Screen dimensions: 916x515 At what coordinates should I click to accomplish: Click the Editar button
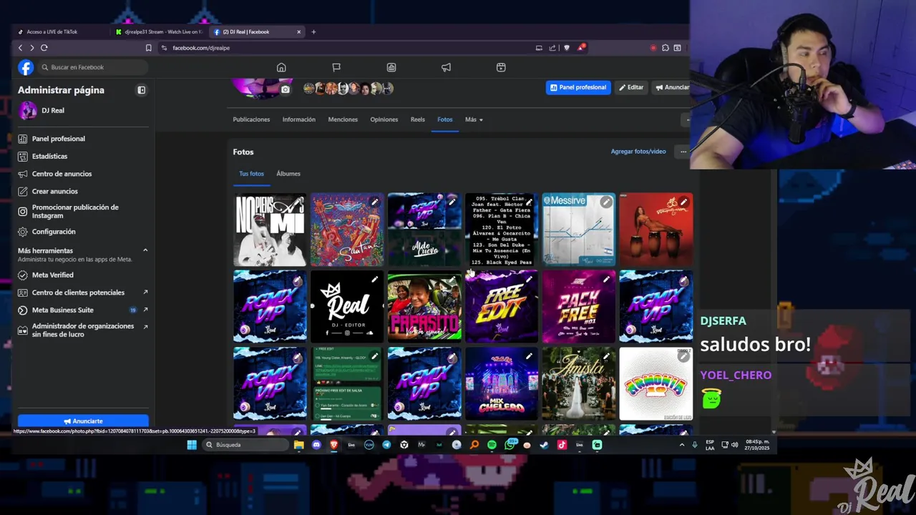pyautogui.click(x=631, y=87)
